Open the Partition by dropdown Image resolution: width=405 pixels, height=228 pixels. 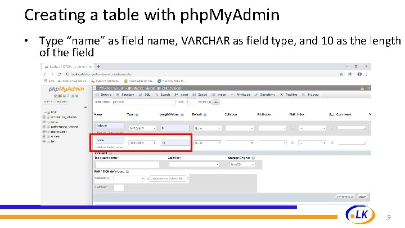coord(129,178)
